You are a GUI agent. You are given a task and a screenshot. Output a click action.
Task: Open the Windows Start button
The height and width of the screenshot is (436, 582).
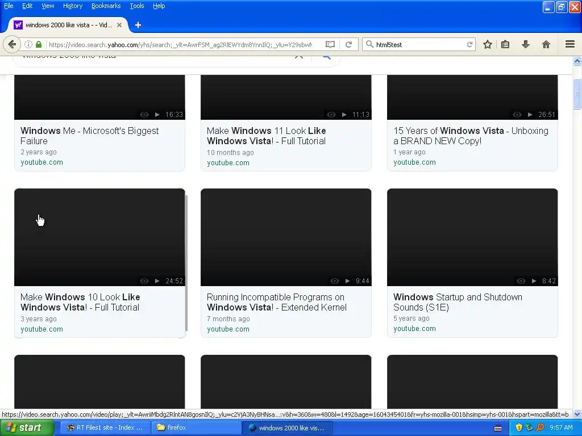coord(27,428)
